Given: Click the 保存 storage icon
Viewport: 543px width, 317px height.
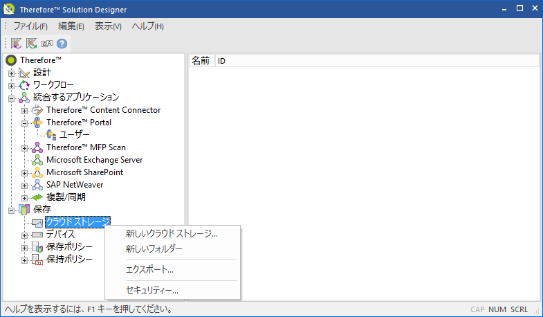Looking at the screenshot, I should (x=24, y=210).
